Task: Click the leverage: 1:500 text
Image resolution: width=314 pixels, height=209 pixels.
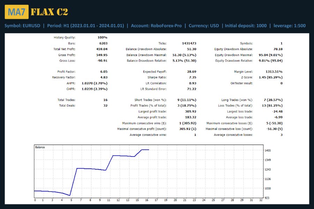Action: [290, 25]
